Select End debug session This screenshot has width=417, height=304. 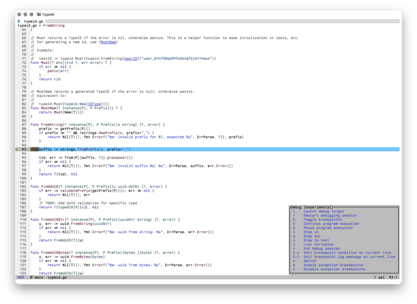322,248
